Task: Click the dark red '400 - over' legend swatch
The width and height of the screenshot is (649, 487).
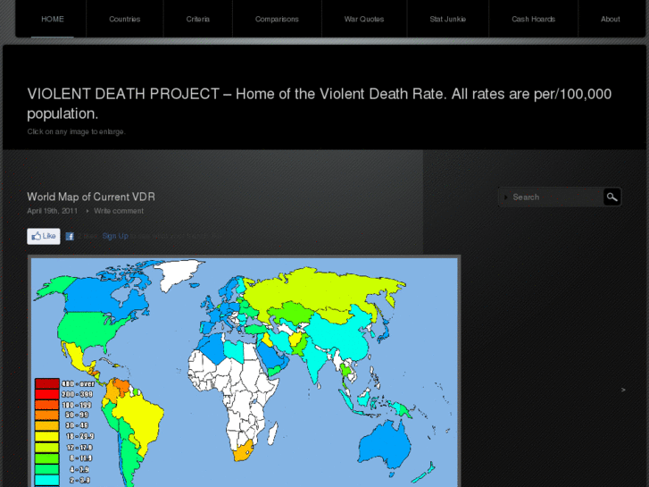Action: (46, 384)
